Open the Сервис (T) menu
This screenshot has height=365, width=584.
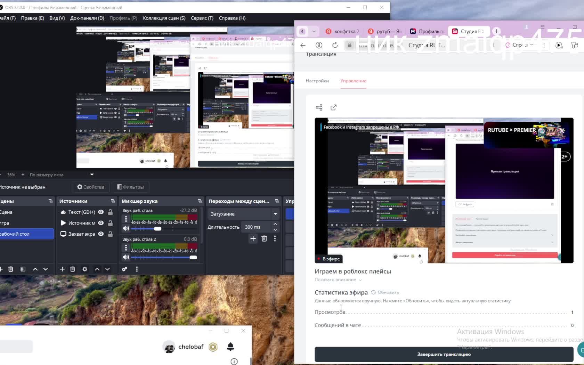202,18
